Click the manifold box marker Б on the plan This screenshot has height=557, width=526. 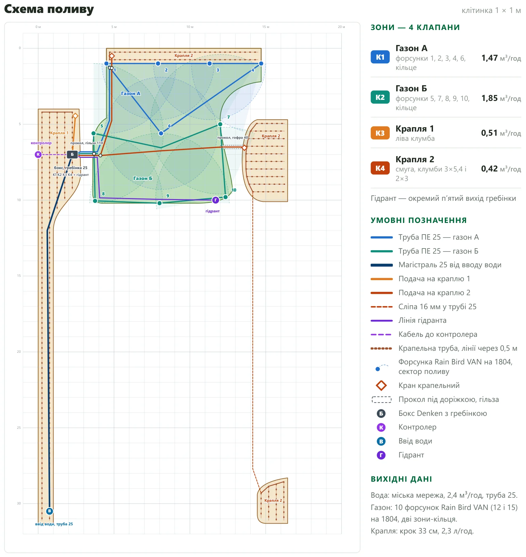72,154
